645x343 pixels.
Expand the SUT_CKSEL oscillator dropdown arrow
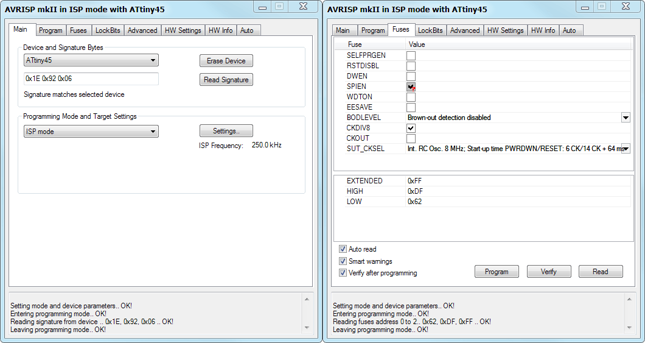(626, 149)
